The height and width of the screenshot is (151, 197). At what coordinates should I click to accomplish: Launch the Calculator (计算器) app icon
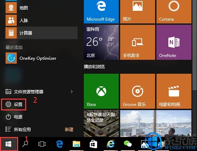tap(11, 33)
